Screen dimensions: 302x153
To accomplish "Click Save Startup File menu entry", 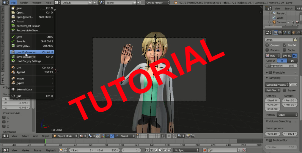I will [32, 57].
